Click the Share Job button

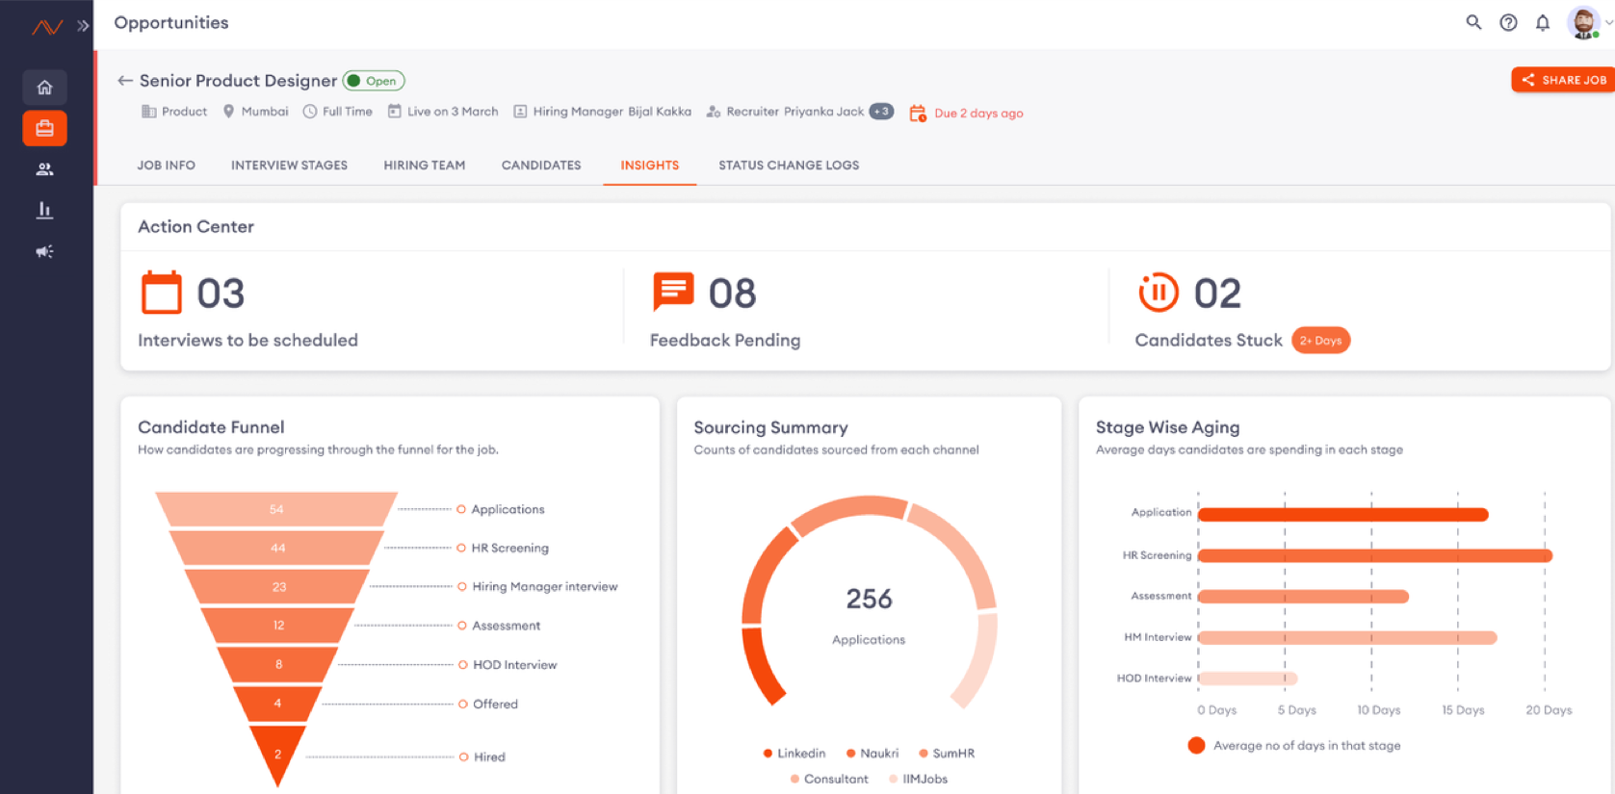coord(1563,80)
